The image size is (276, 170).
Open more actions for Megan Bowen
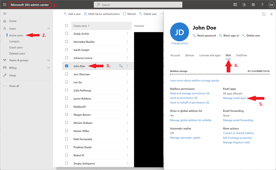pos(127,115)
